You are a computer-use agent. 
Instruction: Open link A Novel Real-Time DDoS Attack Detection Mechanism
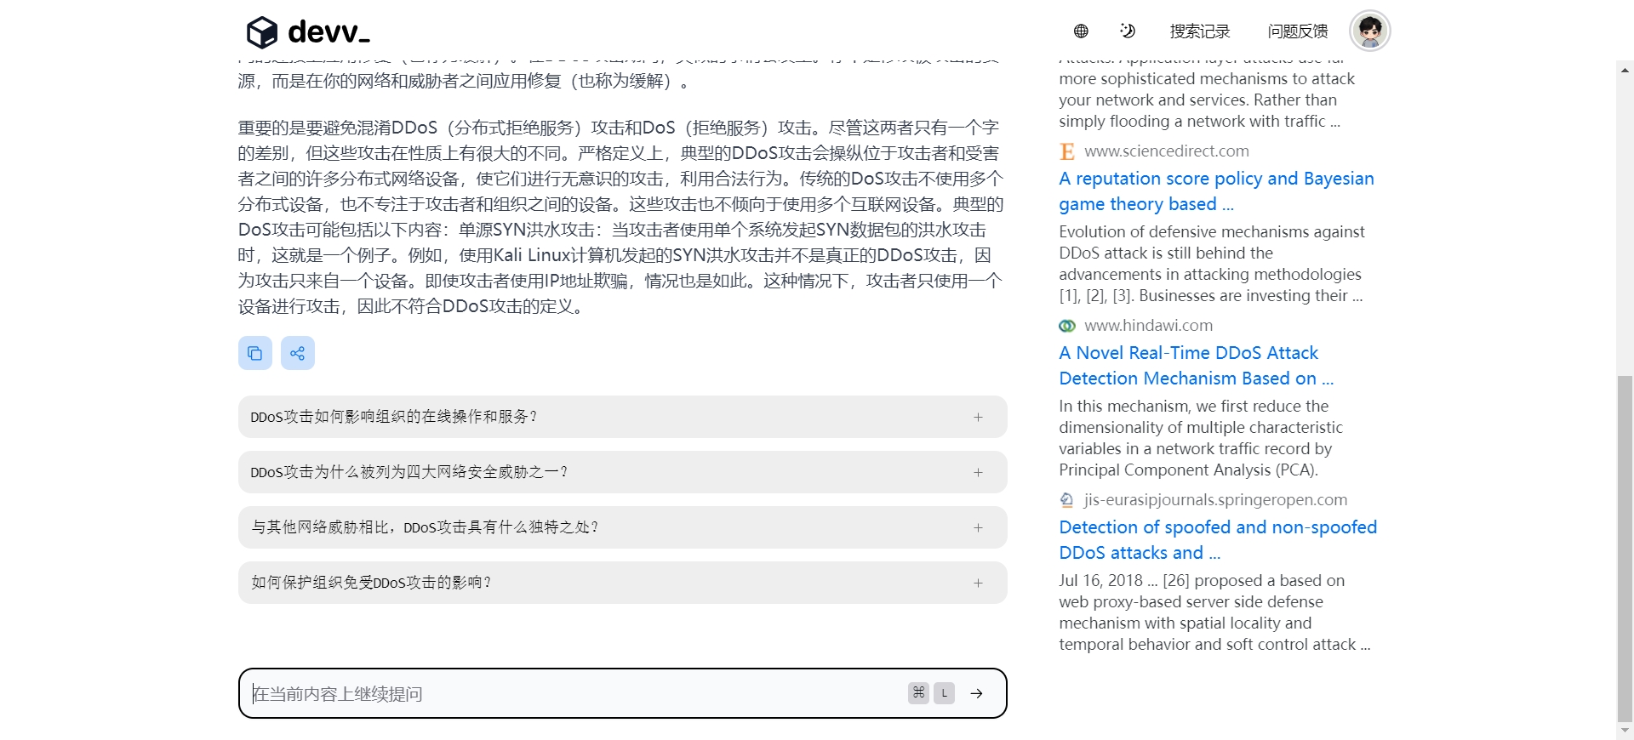pyautogui.click(x=1196, y=366)
